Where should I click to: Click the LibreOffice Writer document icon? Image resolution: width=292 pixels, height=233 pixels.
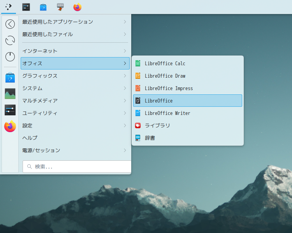[138, 113]
